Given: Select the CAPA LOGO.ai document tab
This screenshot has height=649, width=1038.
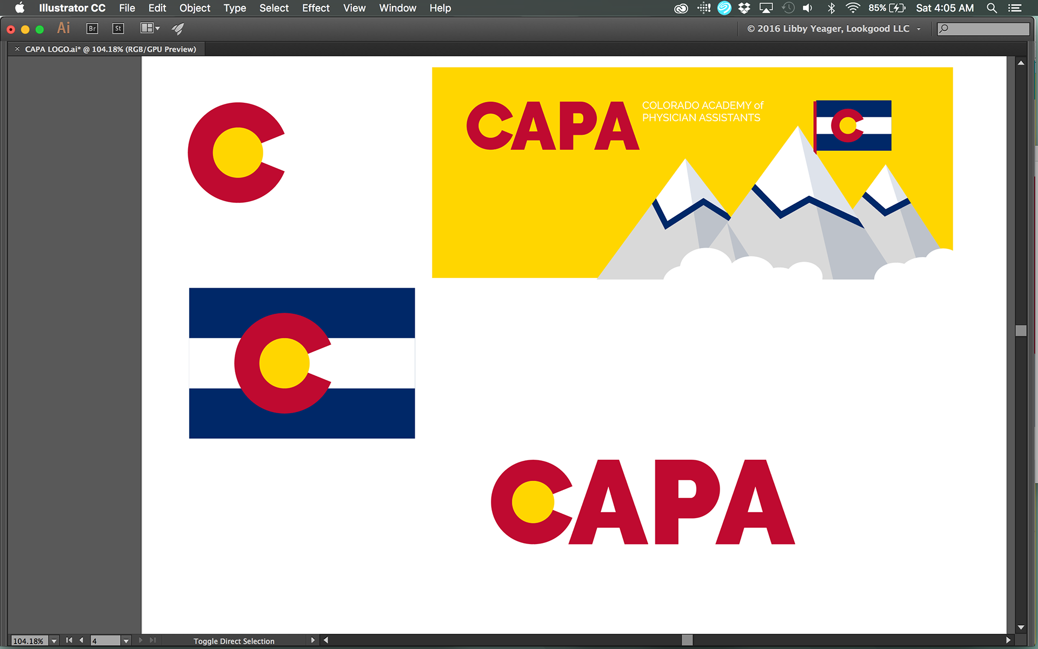Looking at the screenshot, I should click(110, 49).
